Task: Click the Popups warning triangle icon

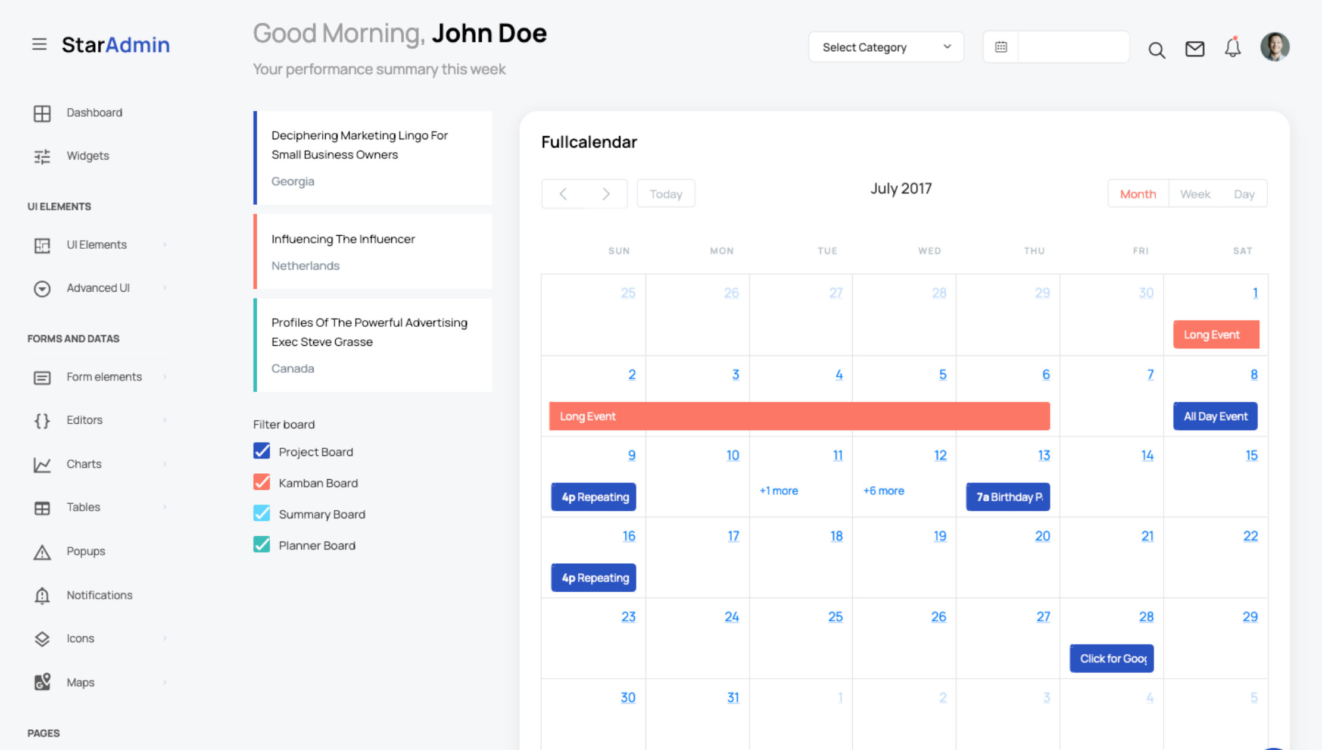Action: [x=42, y=552]
